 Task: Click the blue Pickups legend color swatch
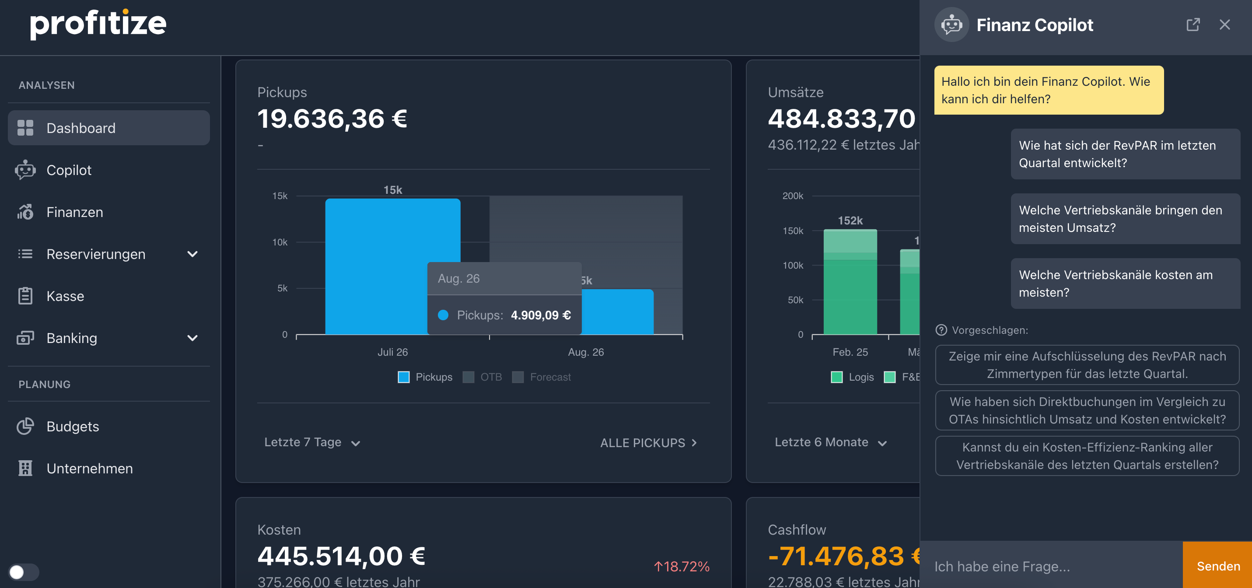403,377
